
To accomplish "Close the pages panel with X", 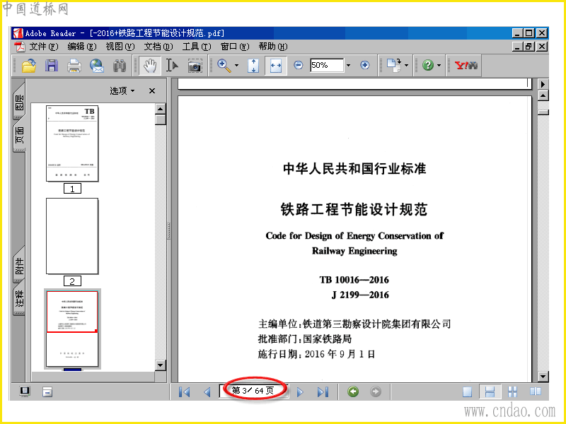I will click(x=152, y=91).
